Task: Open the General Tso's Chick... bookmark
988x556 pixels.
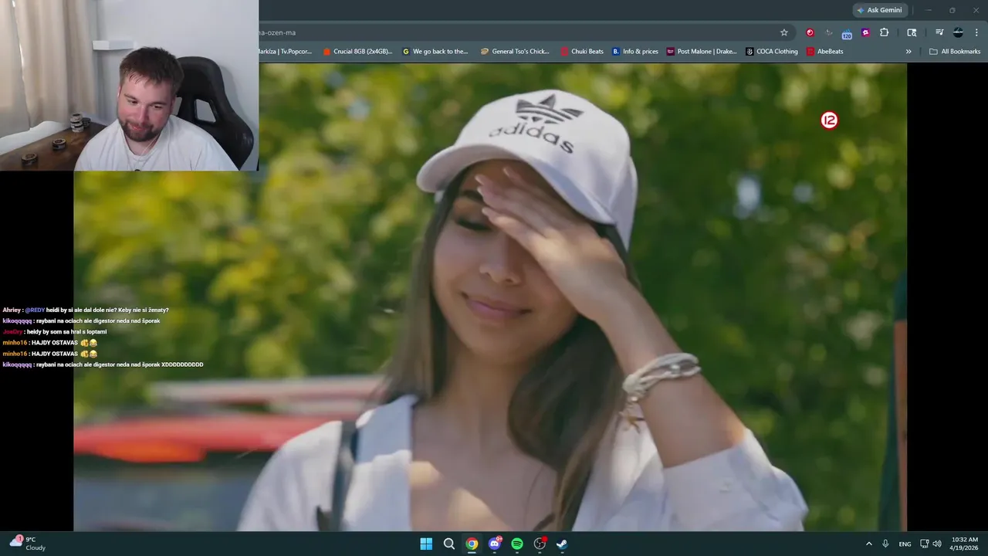Action: click(515, 52)
